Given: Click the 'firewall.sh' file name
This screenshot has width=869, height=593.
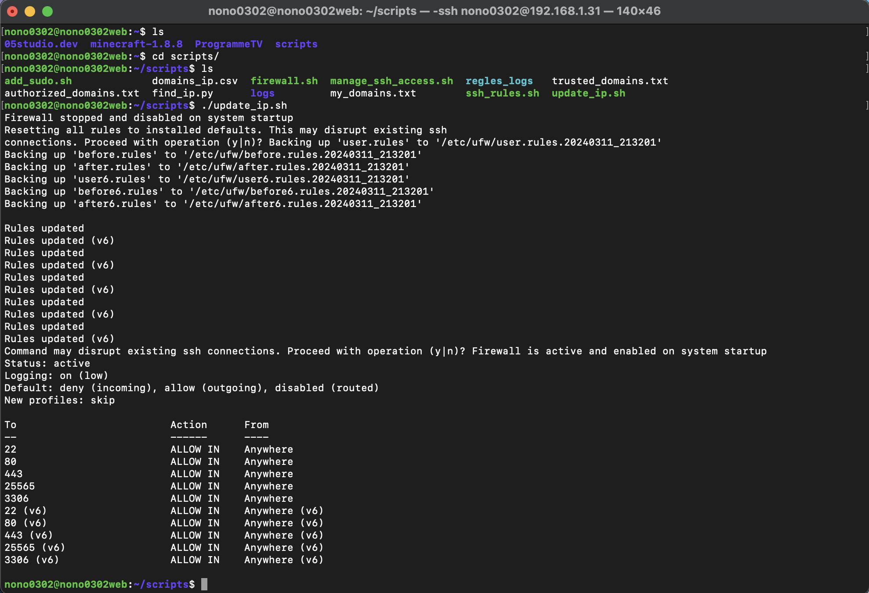Looking at the screenshot, I should click(284, 81).
